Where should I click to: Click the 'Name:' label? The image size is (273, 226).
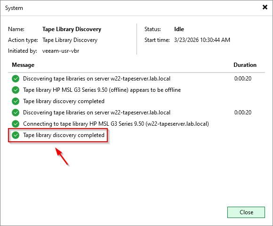coord(16,29)
